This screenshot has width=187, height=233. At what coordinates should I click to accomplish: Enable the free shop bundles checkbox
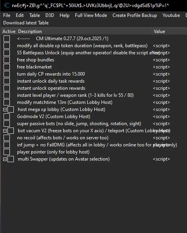coord(7,60)
